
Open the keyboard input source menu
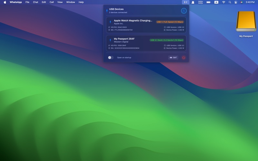pyautogui.click(x=216, y=2)
